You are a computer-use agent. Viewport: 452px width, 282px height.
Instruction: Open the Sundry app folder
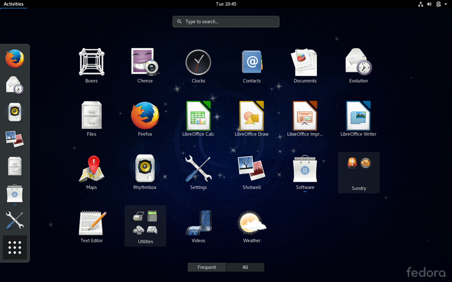(x=359, y=173)
